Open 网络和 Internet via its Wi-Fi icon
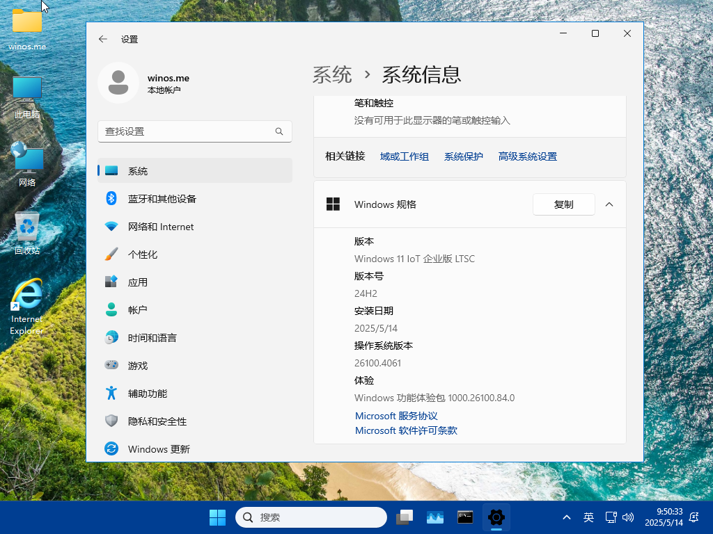Image resolution: width=713 pixels, height=534 pixels. [111, 226]
